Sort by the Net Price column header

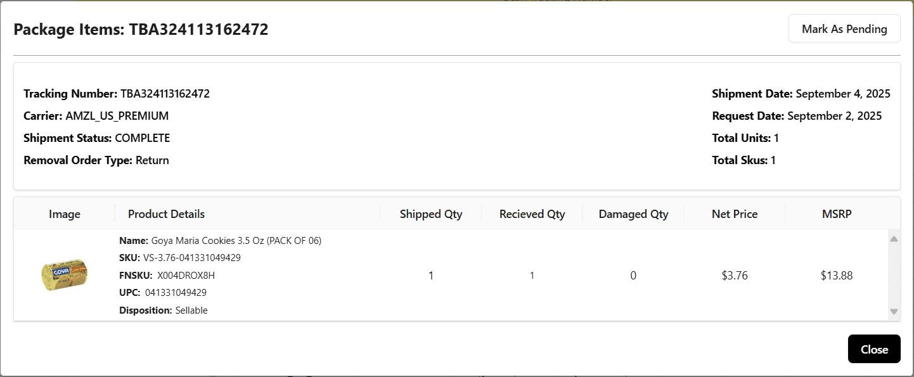[734, 214]
